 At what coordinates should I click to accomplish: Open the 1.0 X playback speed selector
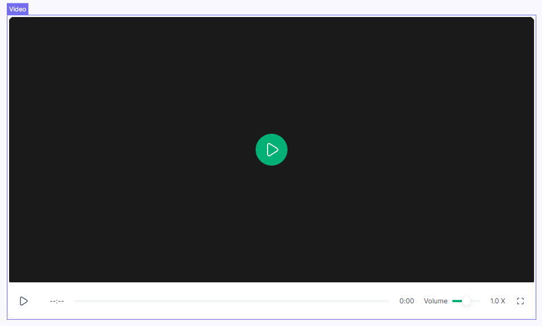tap(497, 301)
